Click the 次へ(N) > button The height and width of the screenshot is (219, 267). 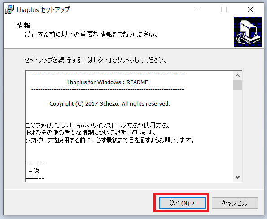coord(182,203)
